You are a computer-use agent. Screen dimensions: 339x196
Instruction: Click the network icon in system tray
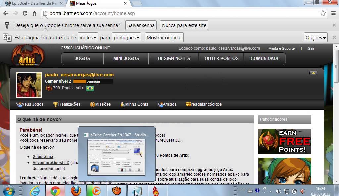click(286, 191)
